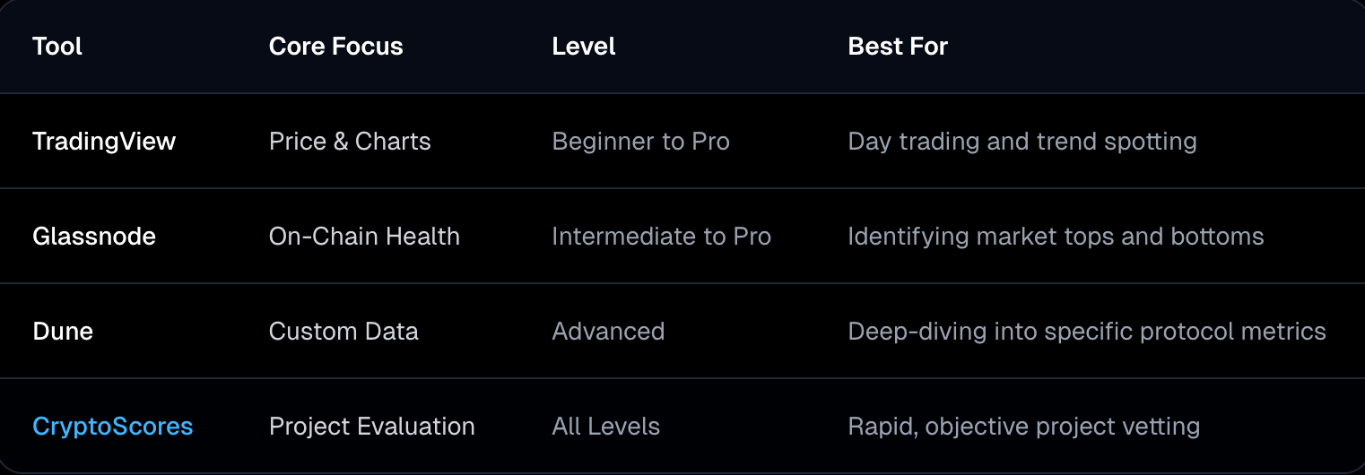
Task: Click Identifying market tops and bottoms text
Action: 1056,236
